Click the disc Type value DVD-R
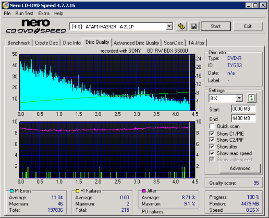Image resolution: width=269 pixels, height=218 pixels. [x=234, y=58]
